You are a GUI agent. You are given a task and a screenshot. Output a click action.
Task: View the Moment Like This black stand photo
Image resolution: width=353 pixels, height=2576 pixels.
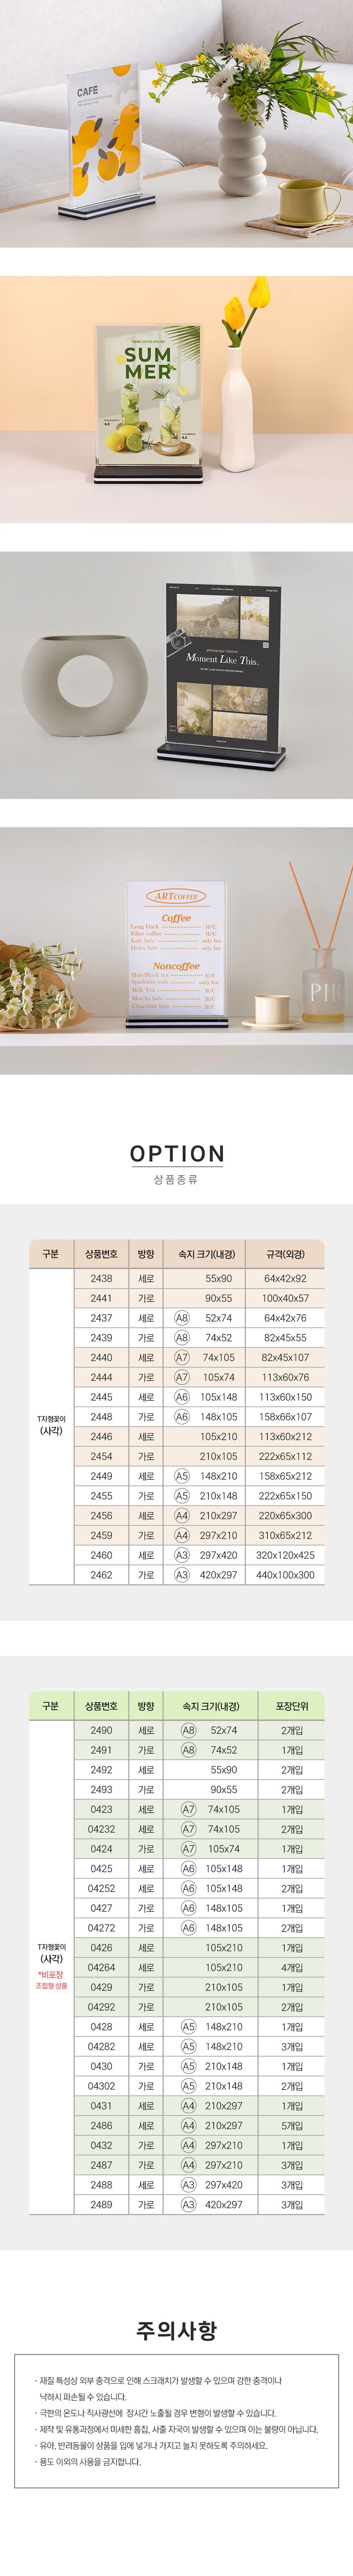pos(176,675)
